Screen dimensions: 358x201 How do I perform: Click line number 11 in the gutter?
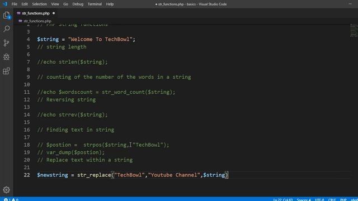[27, 92]
